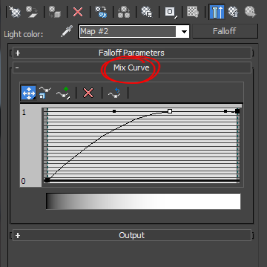The height and width of the screenshot is (267, 267).
Task: Click the Reset Curves icon
Action: click(x=114, y=93)
